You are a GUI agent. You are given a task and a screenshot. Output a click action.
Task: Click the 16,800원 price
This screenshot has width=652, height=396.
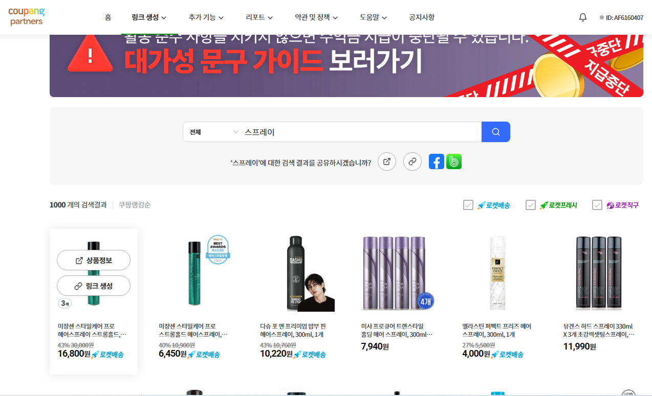click(74, 354)
